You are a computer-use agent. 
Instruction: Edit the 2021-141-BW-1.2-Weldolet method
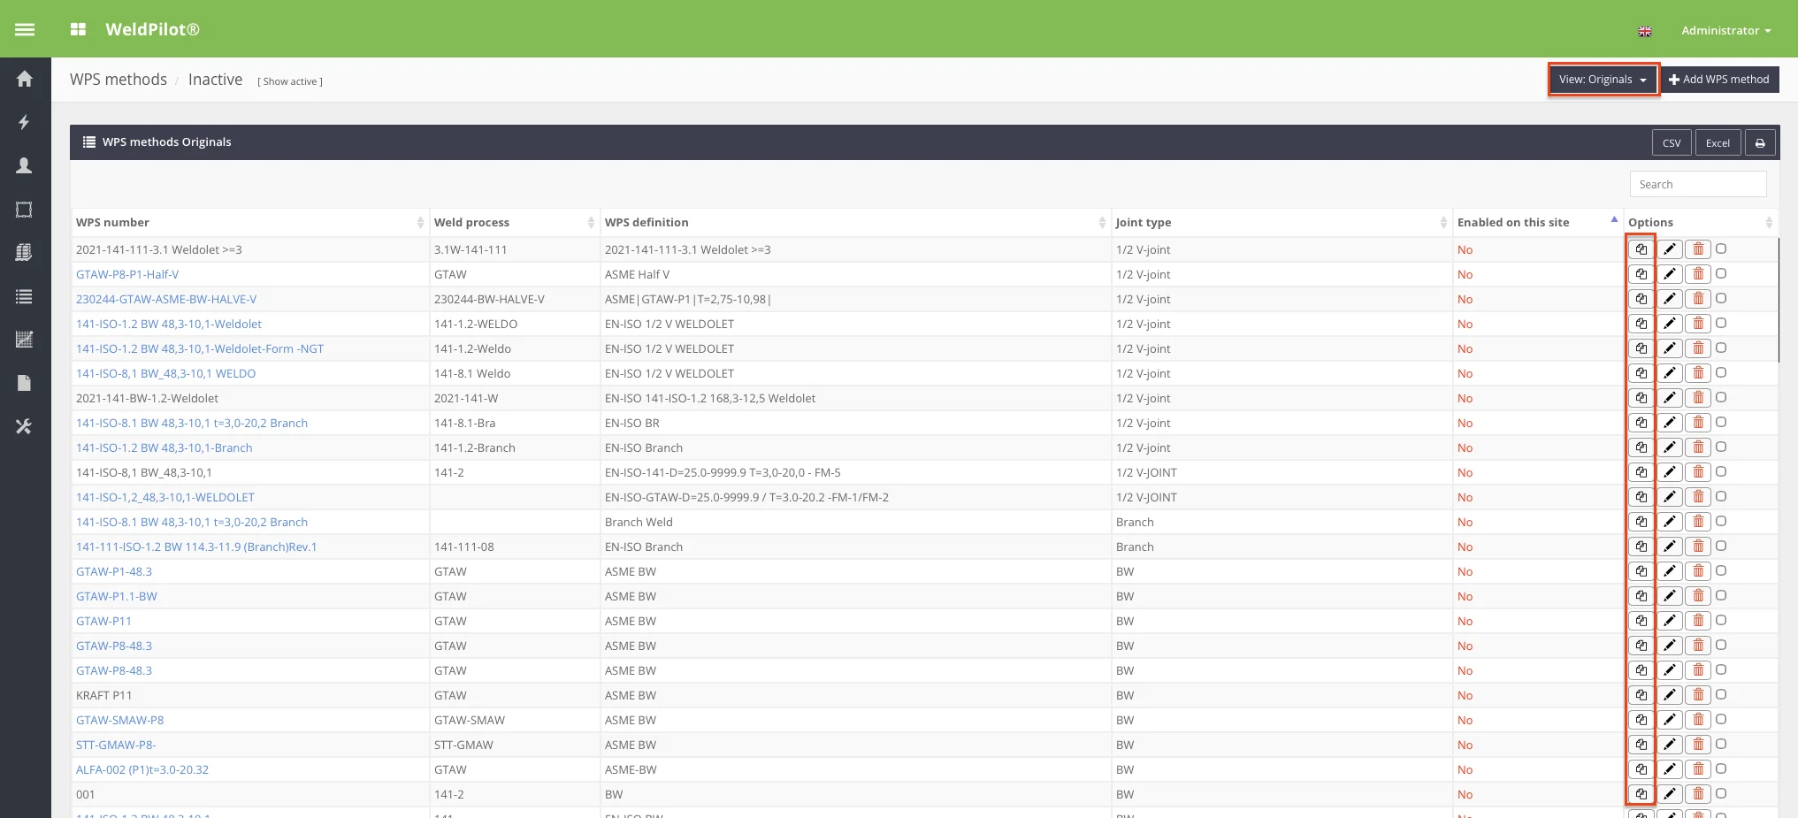point(1670,398)
